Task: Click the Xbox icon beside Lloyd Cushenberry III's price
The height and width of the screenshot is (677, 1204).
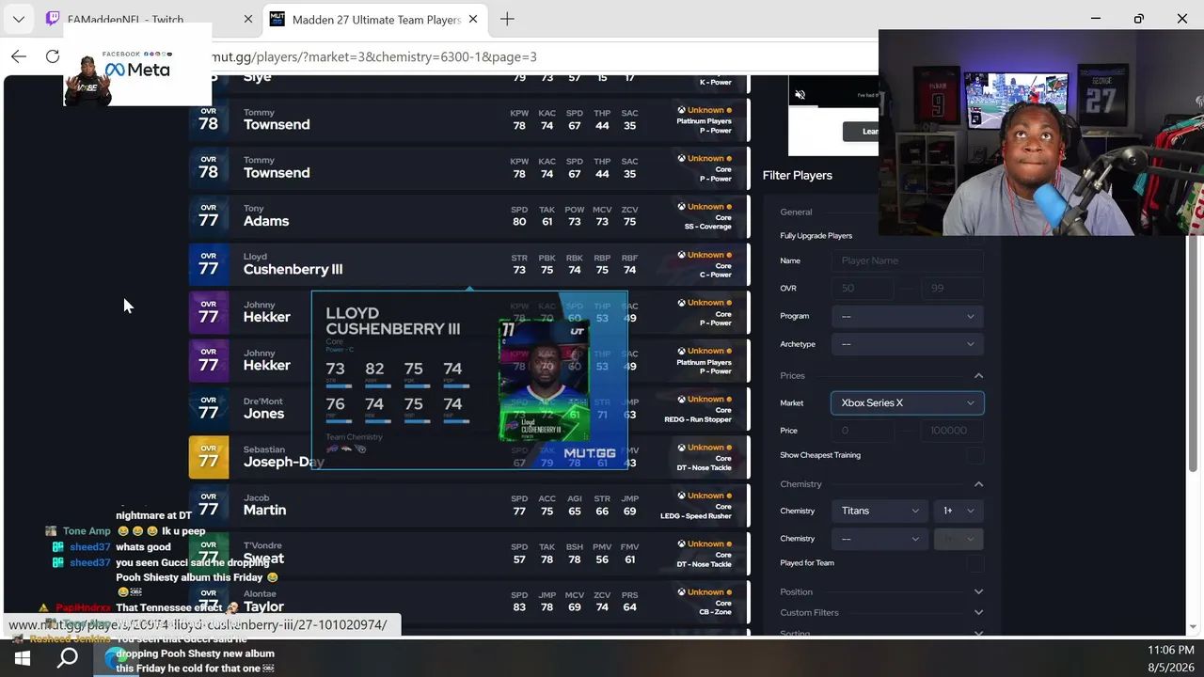Action: click(681, 255)
